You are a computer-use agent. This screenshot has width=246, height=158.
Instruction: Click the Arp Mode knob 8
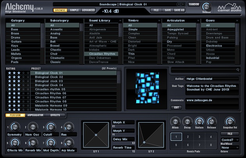tap(69, 143)
